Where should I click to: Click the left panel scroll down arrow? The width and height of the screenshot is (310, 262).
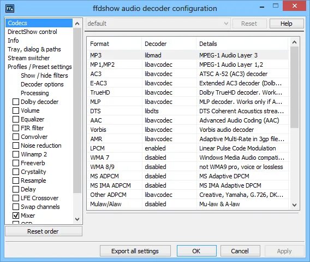click(x=77, y=219)
